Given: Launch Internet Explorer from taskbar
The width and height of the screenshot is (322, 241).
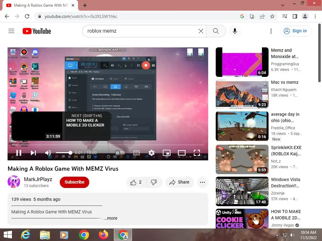Looking at the screenshot, I should [x=25, y=235].
